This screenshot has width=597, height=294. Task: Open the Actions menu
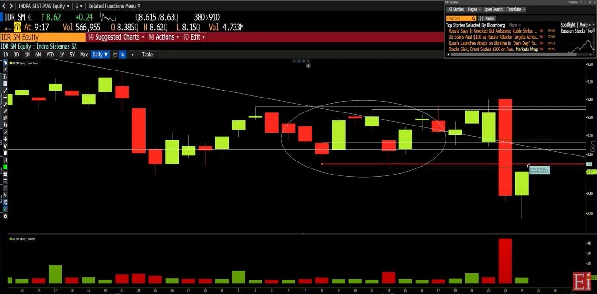164,37
